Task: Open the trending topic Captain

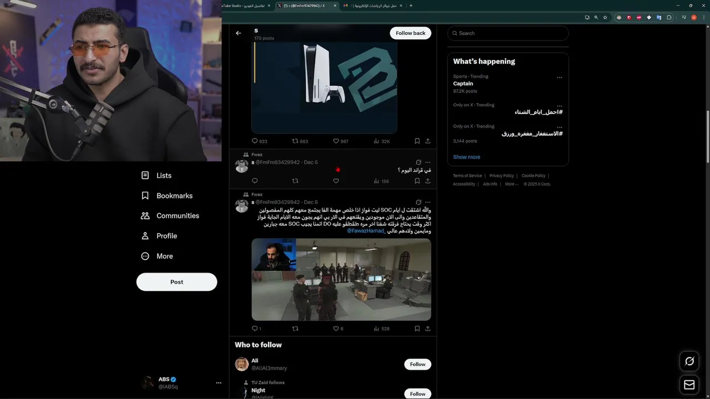Action: (x=463, y=84)
